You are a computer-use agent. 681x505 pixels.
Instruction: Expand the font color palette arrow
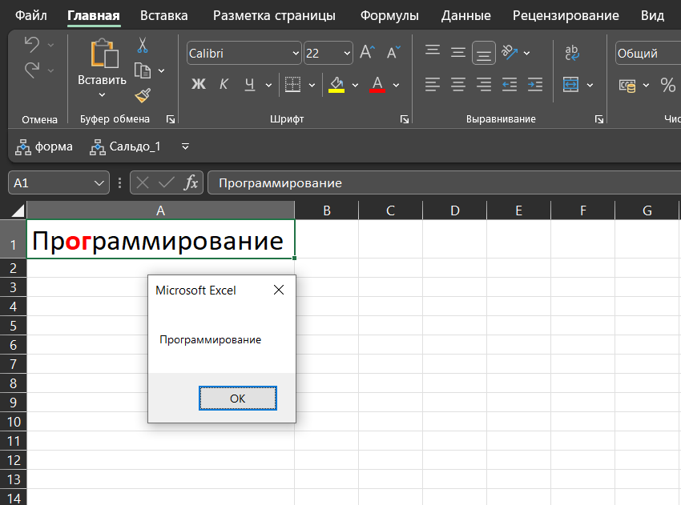coord(396,85)
